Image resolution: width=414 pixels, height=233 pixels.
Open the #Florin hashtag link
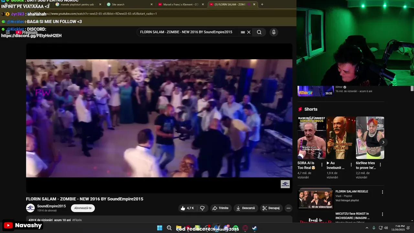(x=77, y=220)
